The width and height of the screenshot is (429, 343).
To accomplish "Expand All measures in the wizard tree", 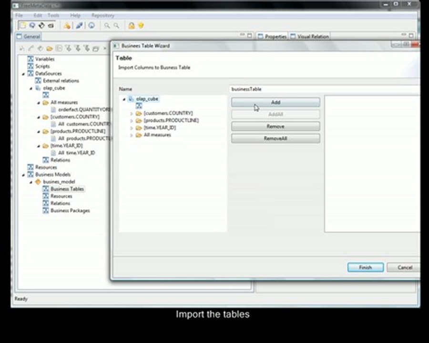I will point(132,135).
